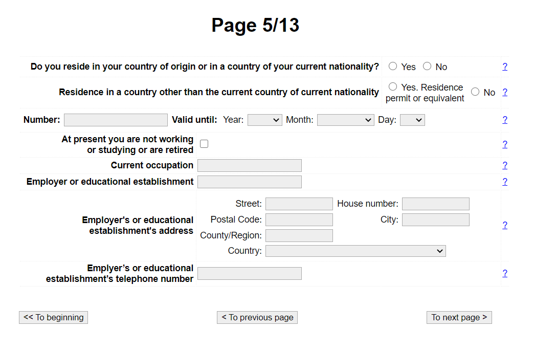Open help for country of origin question
This screenshot has width=534, height=351.
505,67
